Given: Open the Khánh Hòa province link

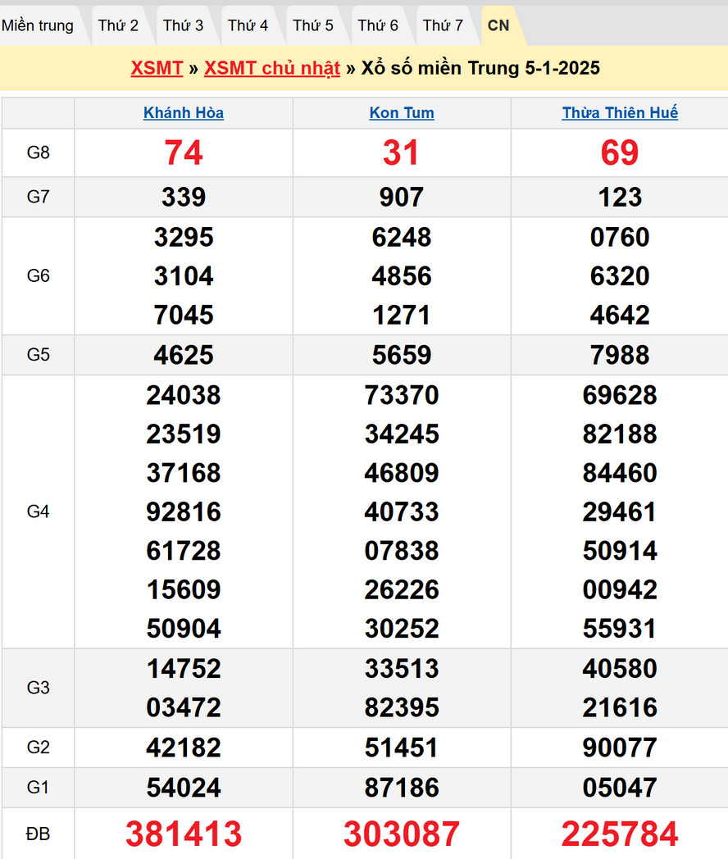Looking at the screenshot, I should (184, 113).
